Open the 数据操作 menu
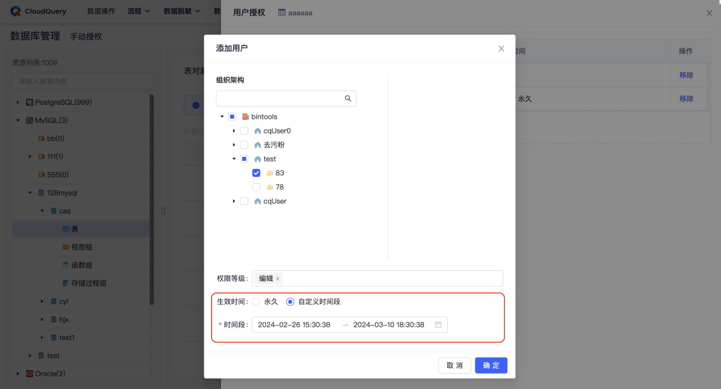The width and height of the screenshot is (721, 389). coord(101,11)
